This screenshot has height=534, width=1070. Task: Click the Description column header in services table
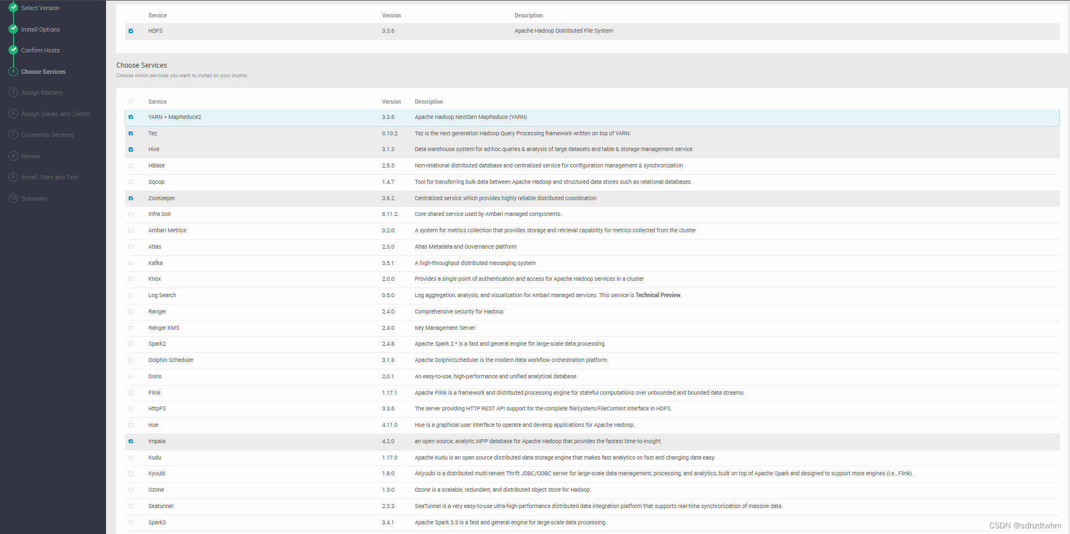(x=429, y=102)
